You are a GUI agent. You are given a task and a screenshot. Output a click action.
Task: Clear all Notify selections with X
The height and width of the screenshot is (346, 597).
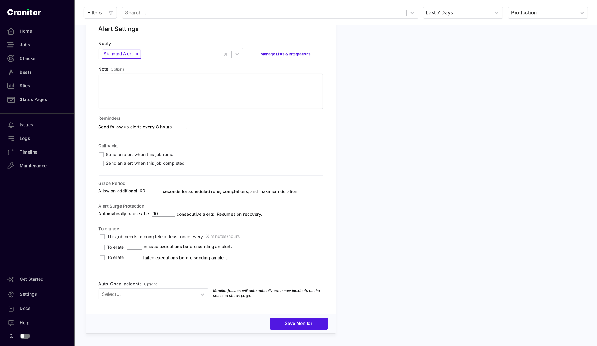[226, 54]
